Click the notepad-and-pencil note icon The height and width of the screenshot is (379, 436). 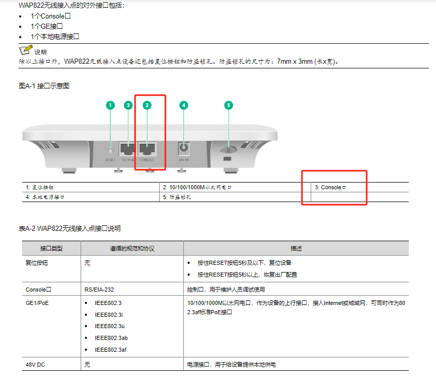click(x=25, y=50)
